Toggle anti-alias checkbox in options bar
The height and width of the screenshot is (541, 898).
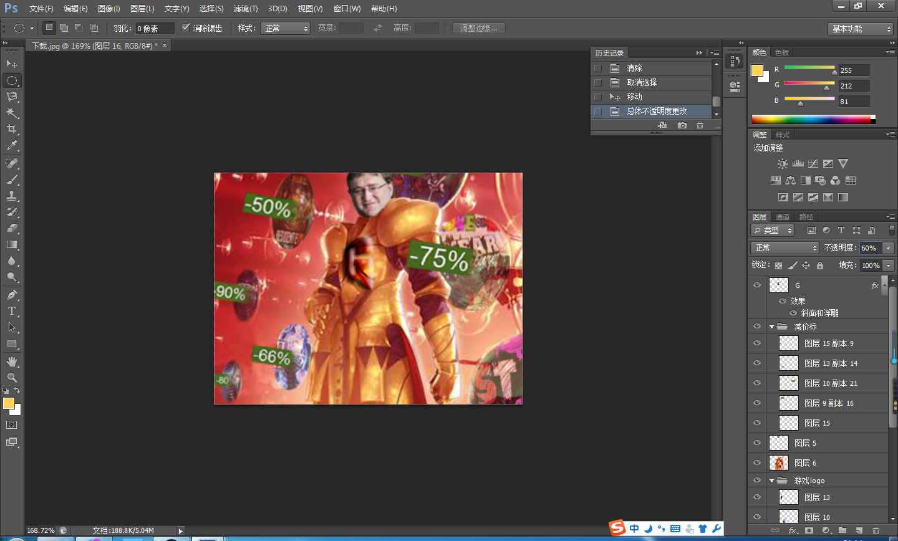(185, 28)
